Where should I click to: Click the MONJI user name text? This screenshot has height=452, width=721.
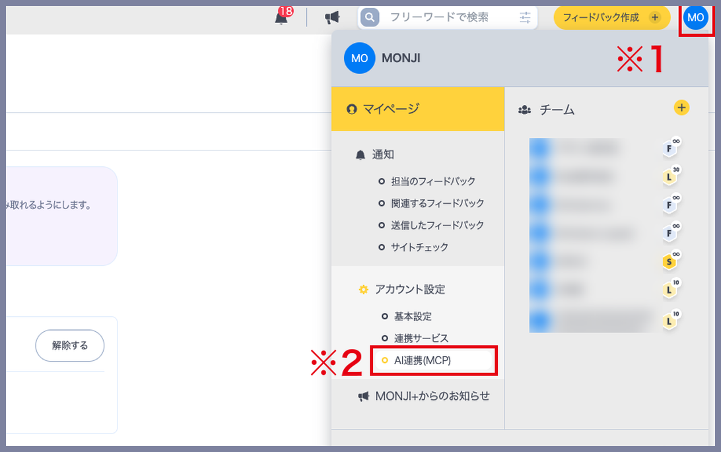tap(401, 58)
